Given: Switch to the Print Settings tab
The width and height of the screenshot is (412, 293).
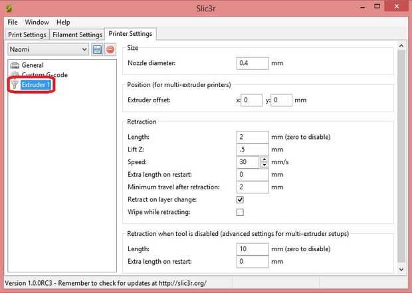Looking at the screenshot, I should [x=27, y=35].
